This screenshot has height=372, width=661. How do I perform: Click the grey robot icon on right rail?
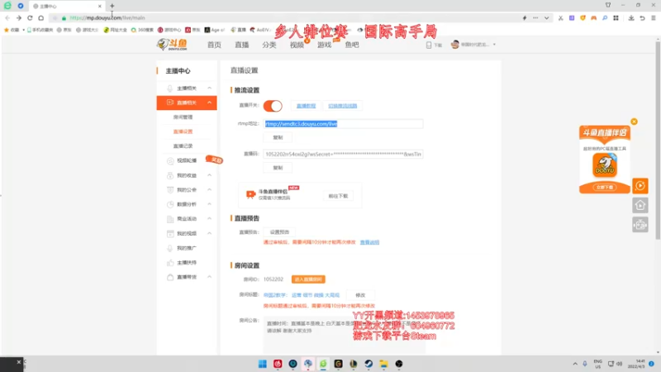(x=640, y=225)
